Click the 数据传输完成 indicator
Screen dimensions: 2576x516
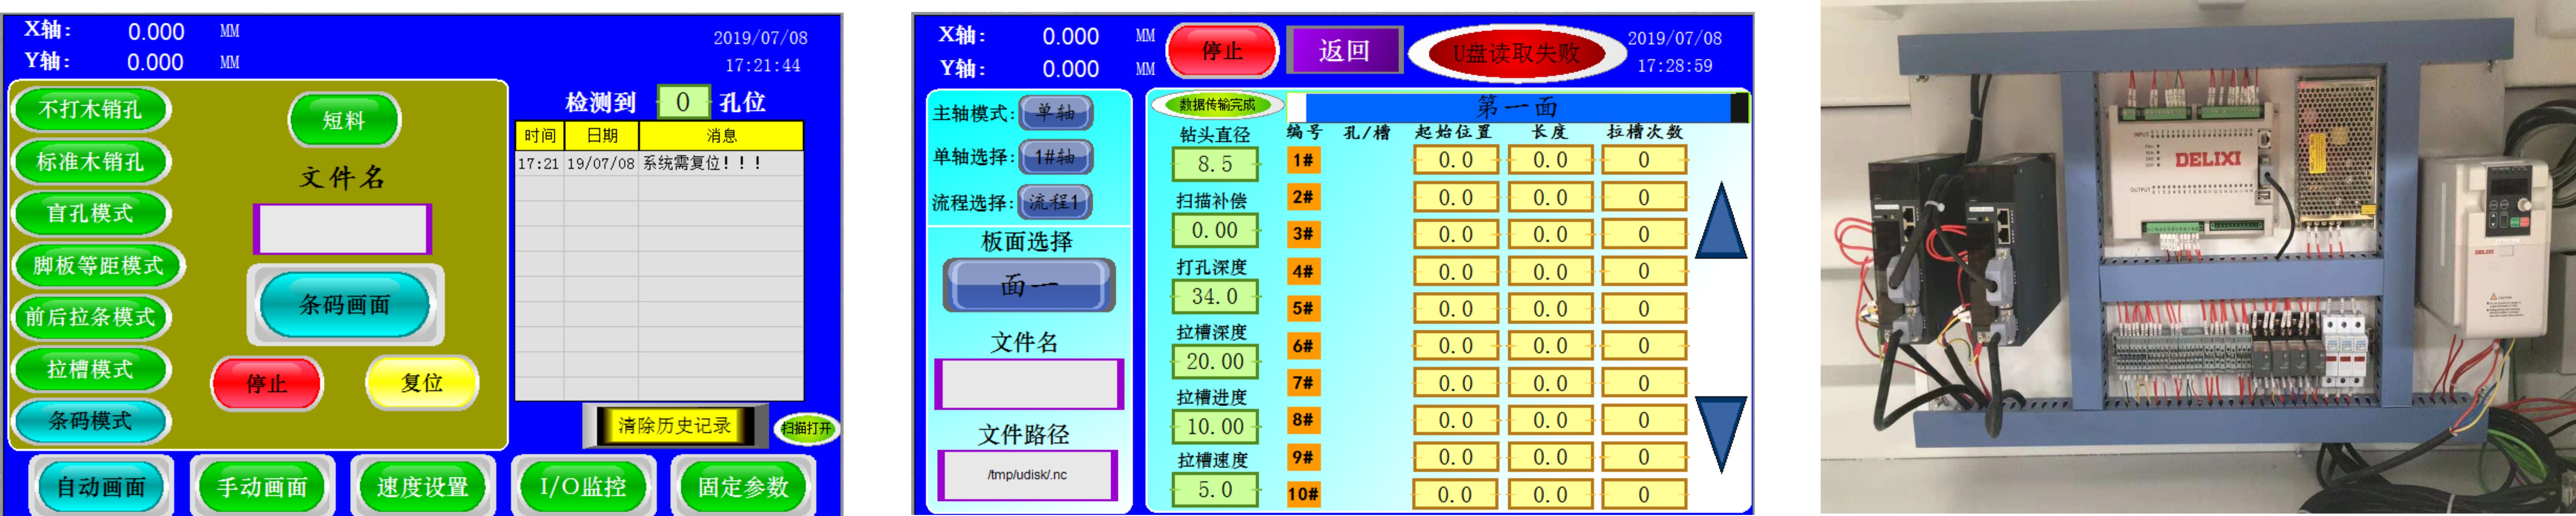pyautogui.click(x=1217, y=105)
